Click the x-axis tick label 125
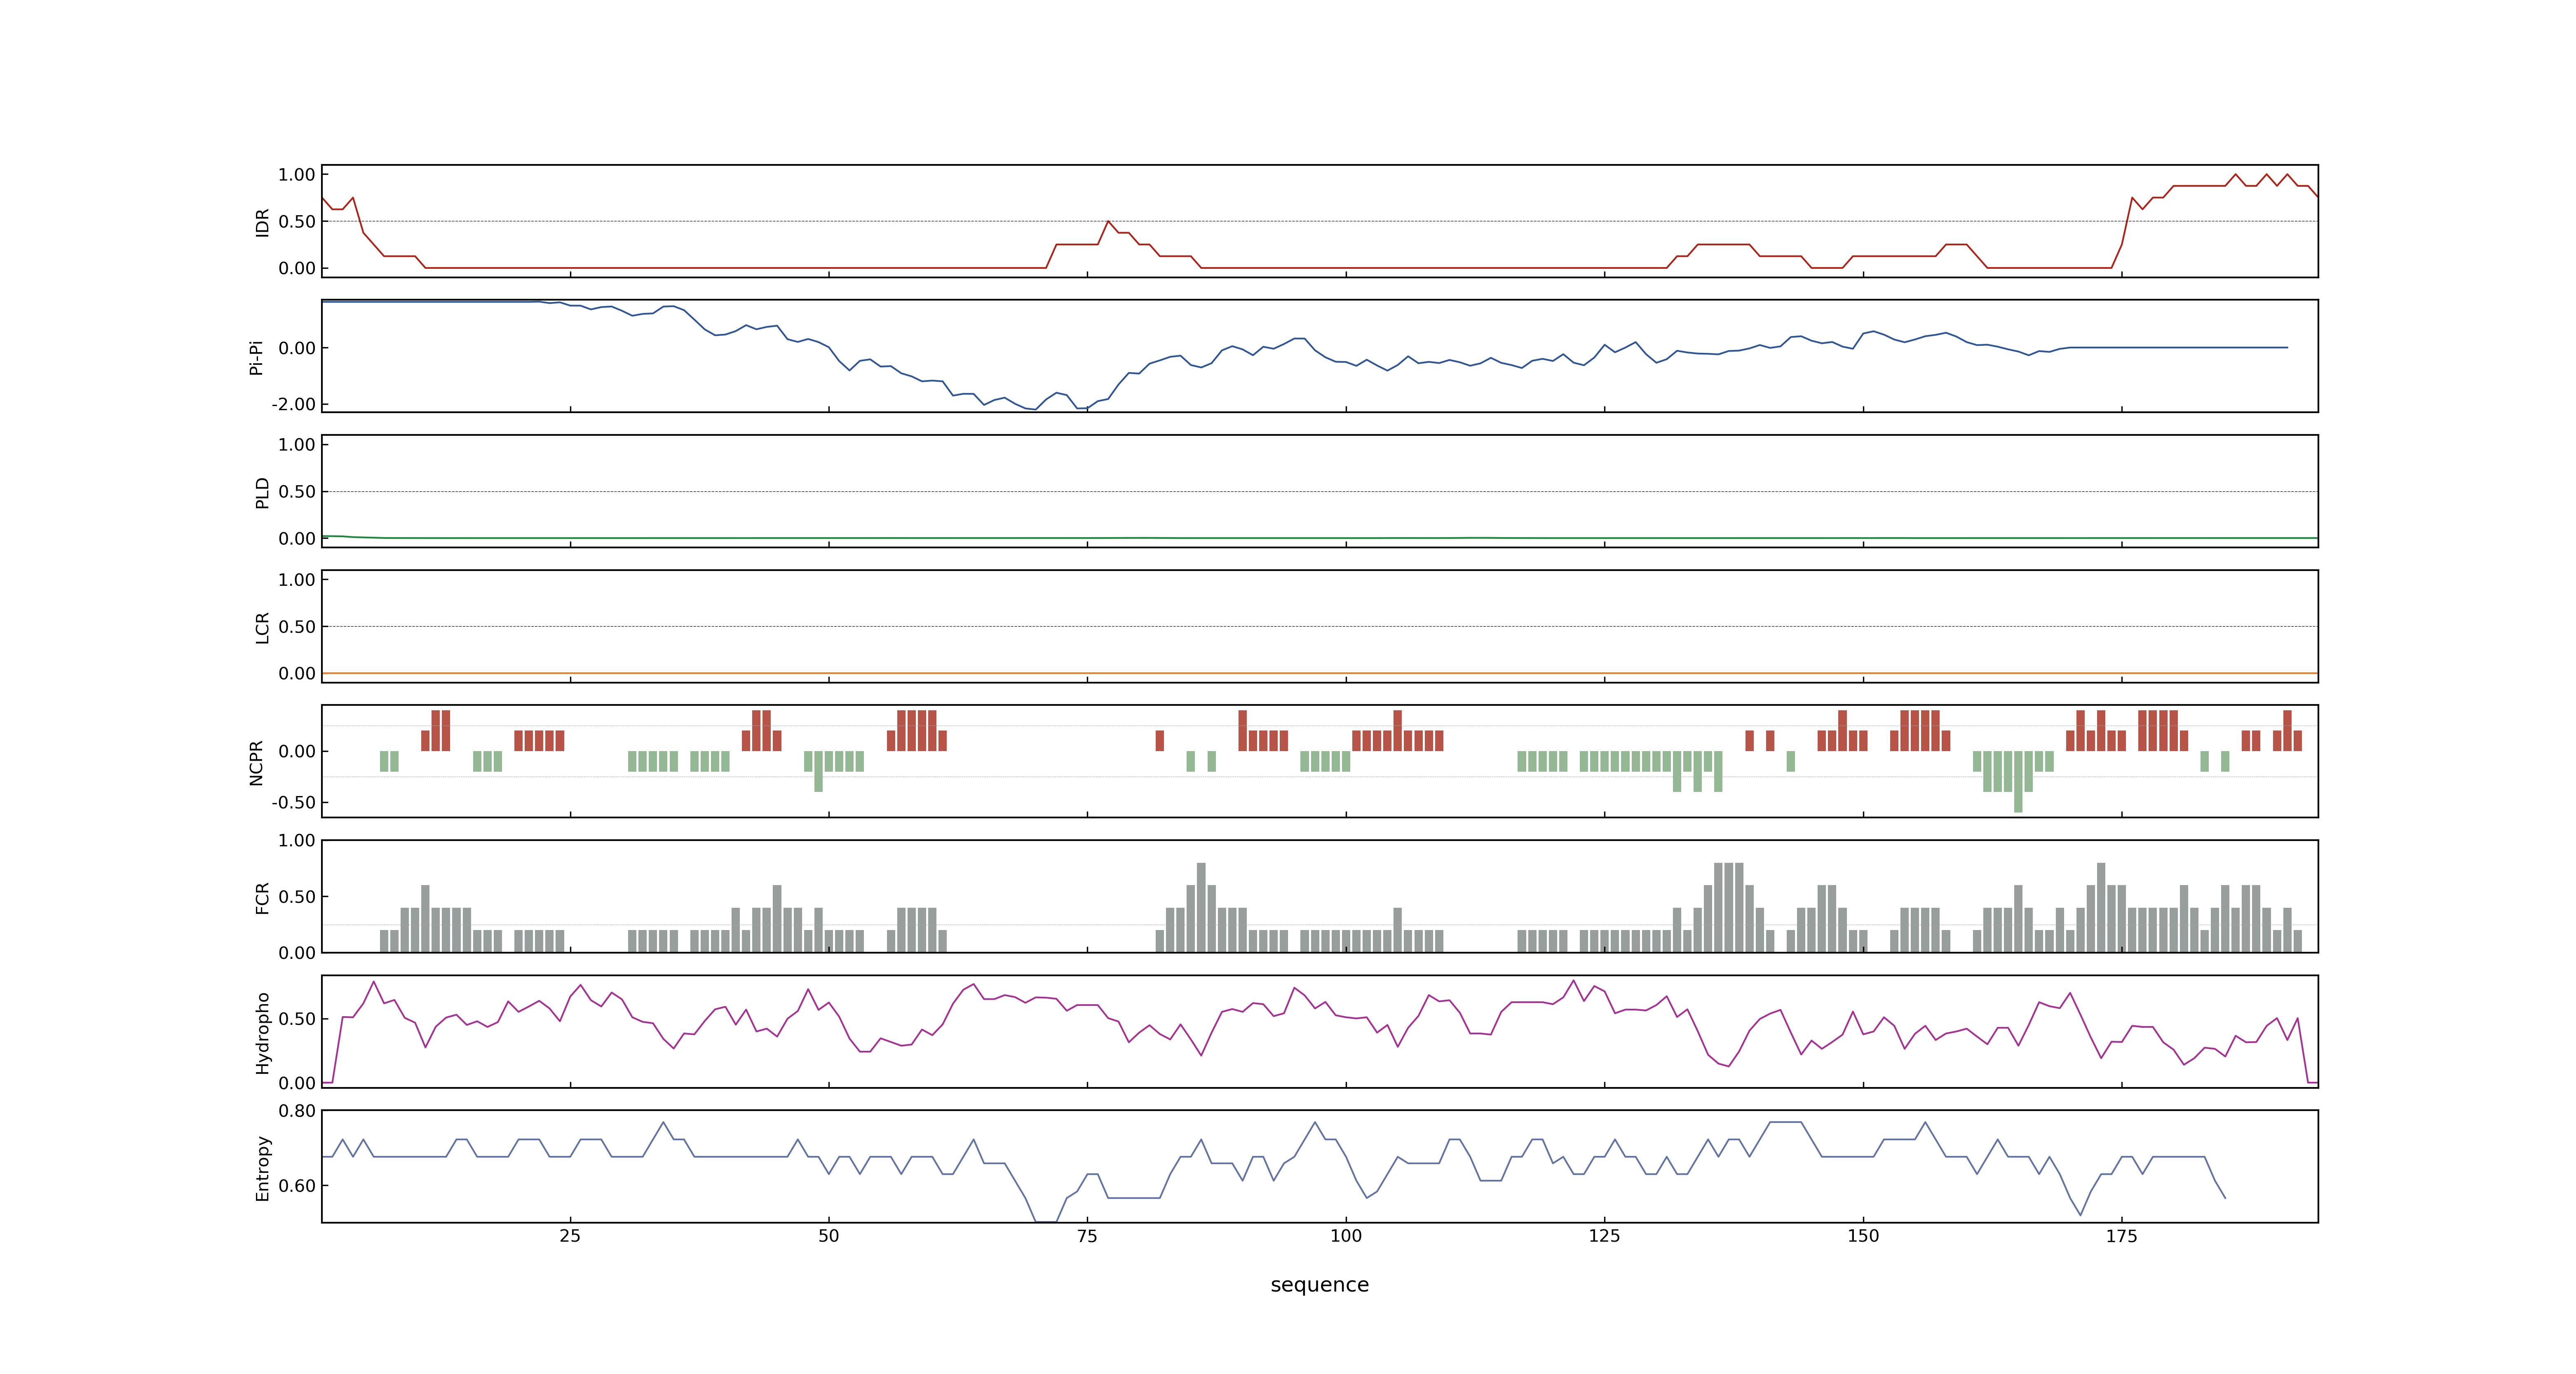 1604,1236
